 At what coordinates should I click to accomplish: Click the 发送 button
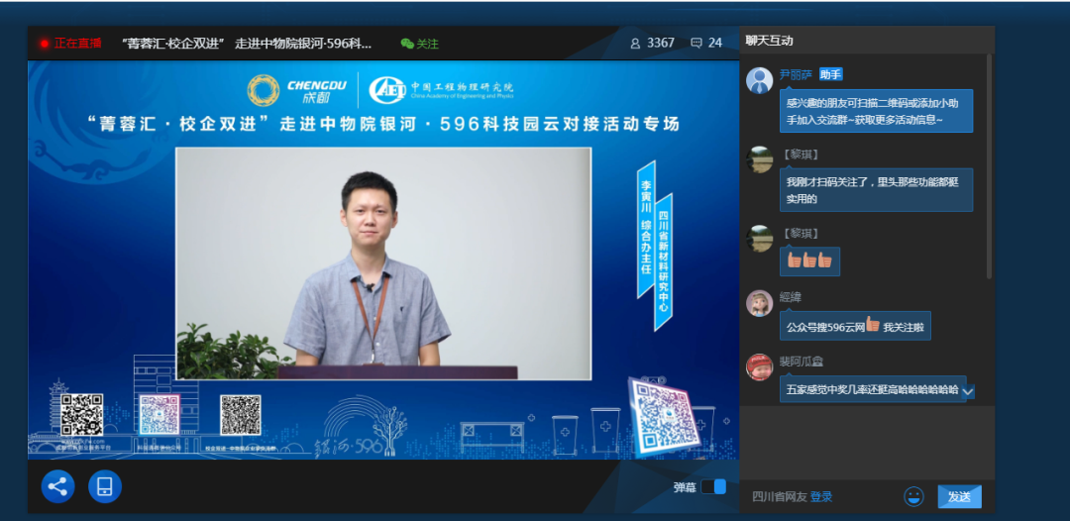point(959,496)
